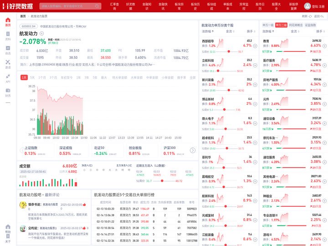The image size is (328, 246).
Task: Switch to 申万一级 tab
Action: click(268, 25)
